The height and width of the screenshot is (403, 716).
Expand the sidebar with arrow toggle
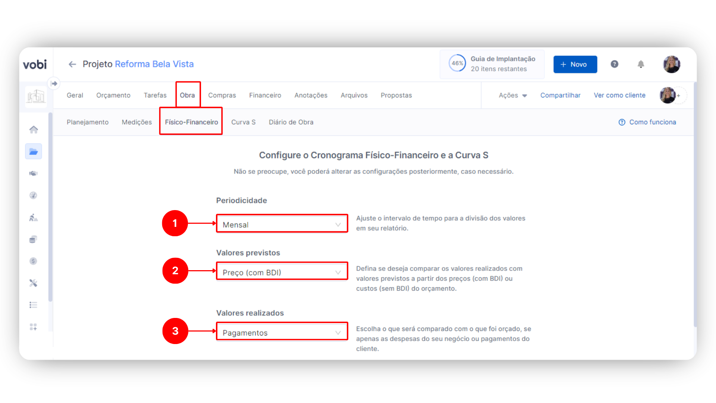coord(54,83)
